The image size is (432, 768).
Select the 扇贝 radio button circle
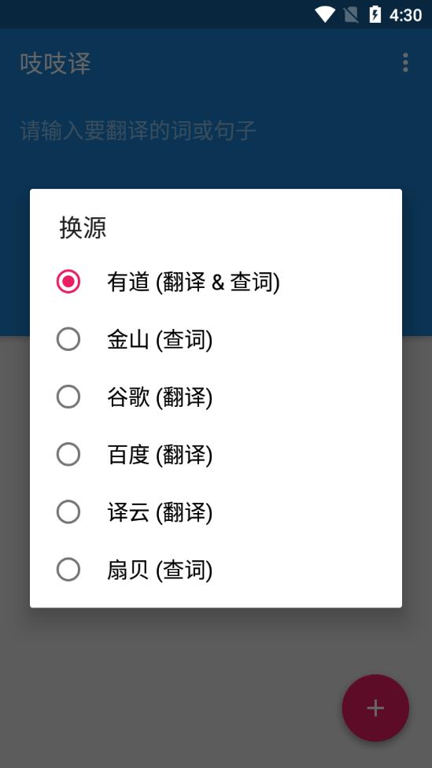[x=68, y=570]
